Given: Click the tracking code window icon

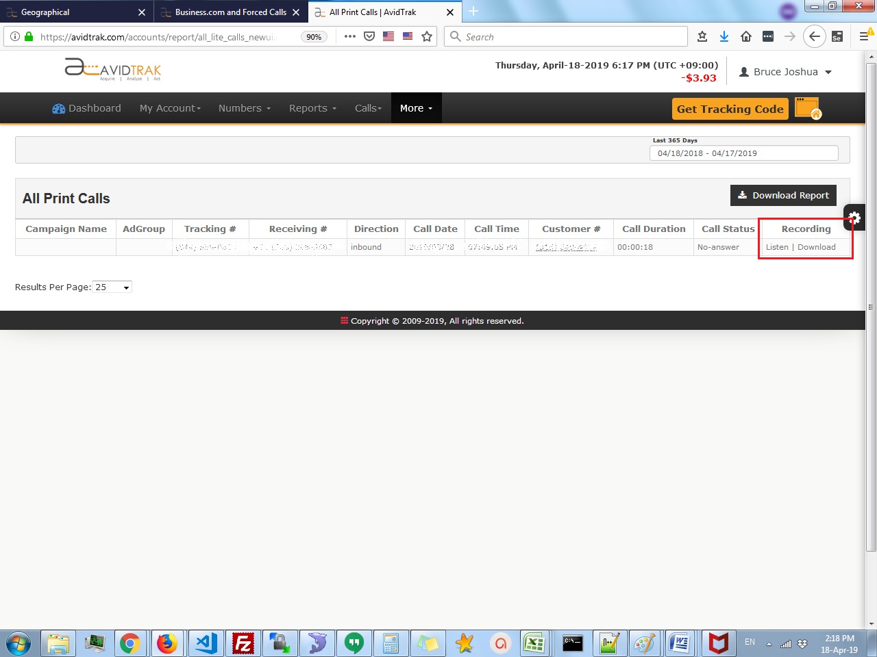Looking at the screenshot, I should tap(808, 108).
